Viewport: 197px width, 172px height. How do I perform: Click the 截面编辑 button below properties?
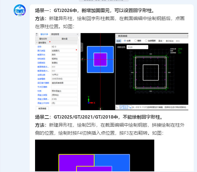click(x=42, y=109)
